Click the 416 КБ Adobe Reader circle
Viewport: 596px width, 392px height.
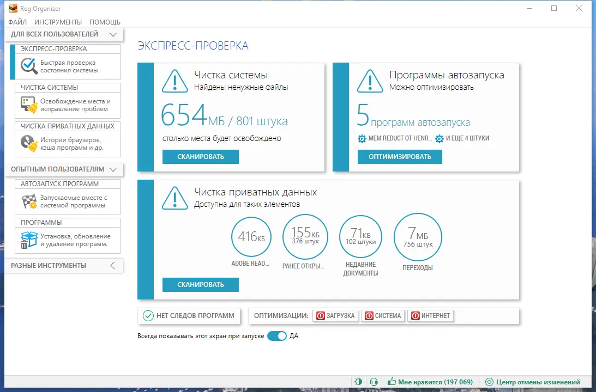coord(251,237)
